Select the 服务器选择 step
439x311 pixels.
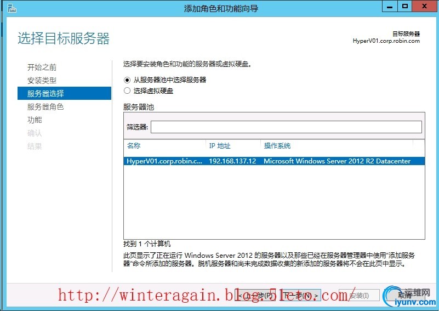tap(64, 93)
